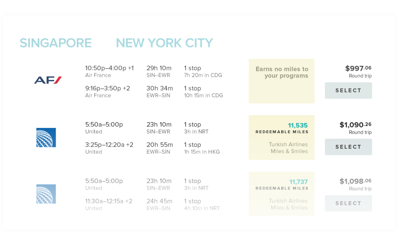
Task: Click the faded United logo on $1,098.06 flight
Action: (x=46, y=194)
